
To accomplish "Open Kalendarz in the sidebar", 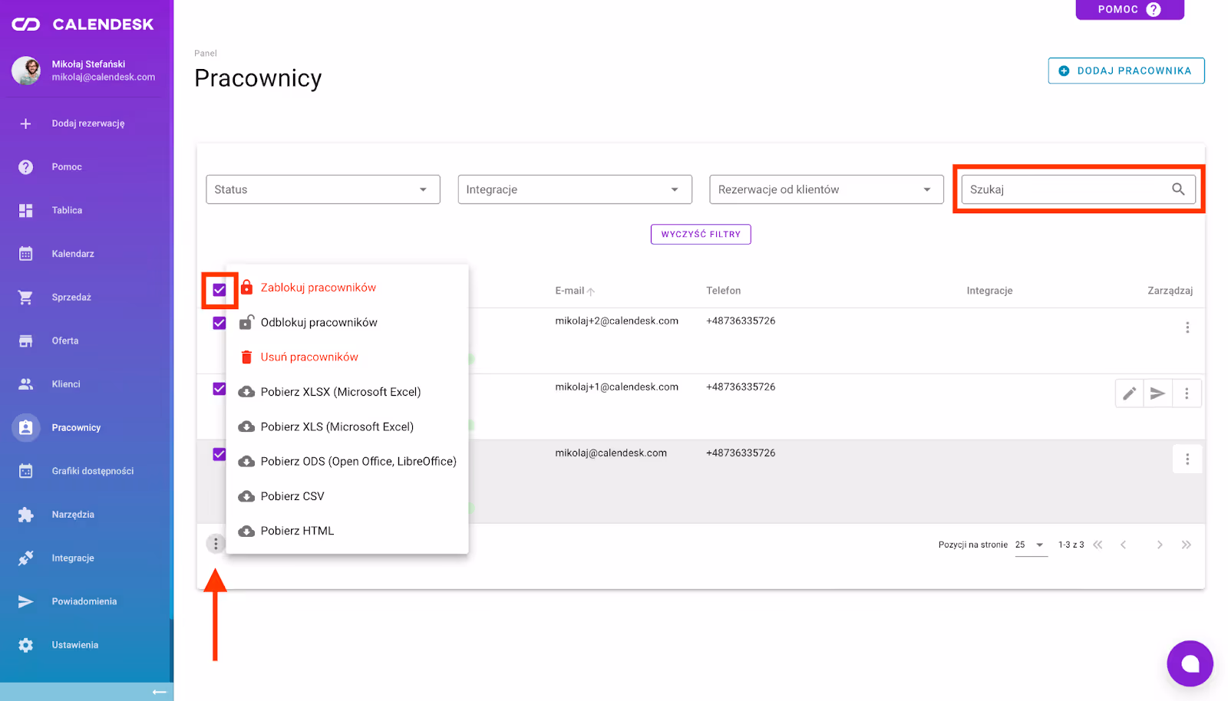I will (73, 254).
